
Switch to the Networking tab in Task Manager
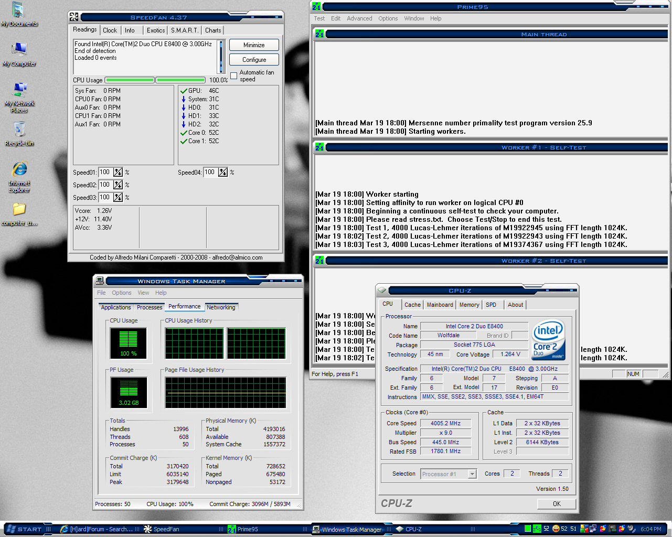click(221, 307)
